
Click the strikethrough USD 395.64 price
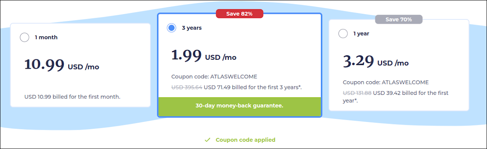tap(187, 87)
